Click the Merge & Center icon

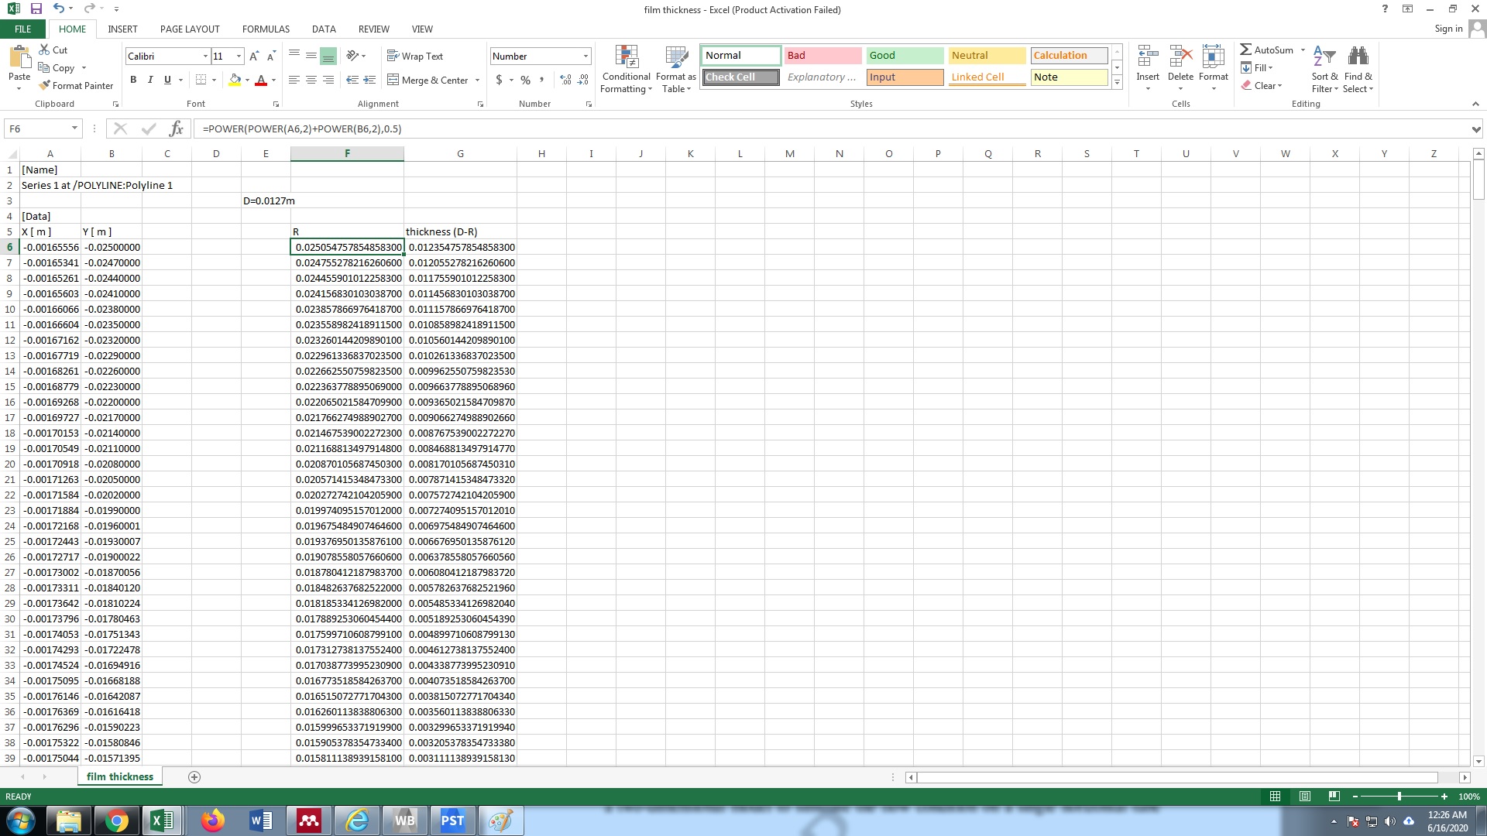coord(393,80)
